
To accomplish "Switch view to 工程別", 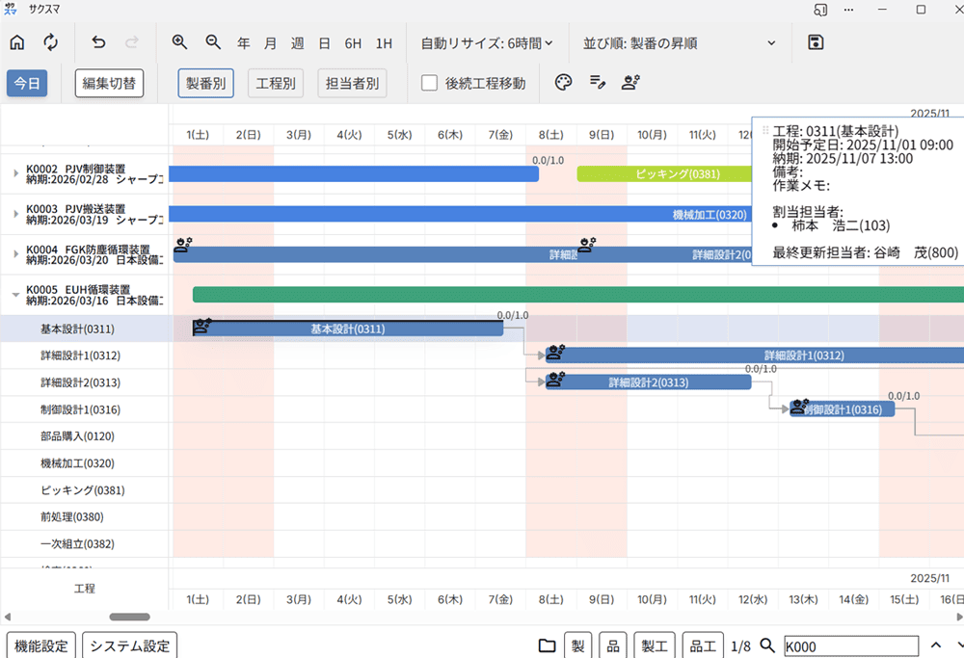I will coord(276,83).
